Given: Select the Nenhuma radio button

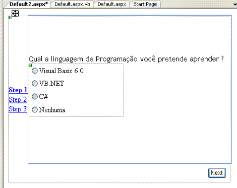Looking at the screenshot, I should (35, 110).
